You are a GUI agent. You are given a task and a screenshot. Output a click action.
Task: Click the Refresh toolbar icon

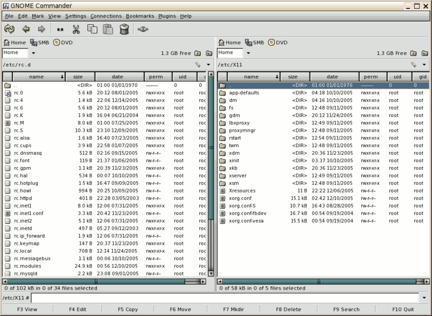coord(10,30)
